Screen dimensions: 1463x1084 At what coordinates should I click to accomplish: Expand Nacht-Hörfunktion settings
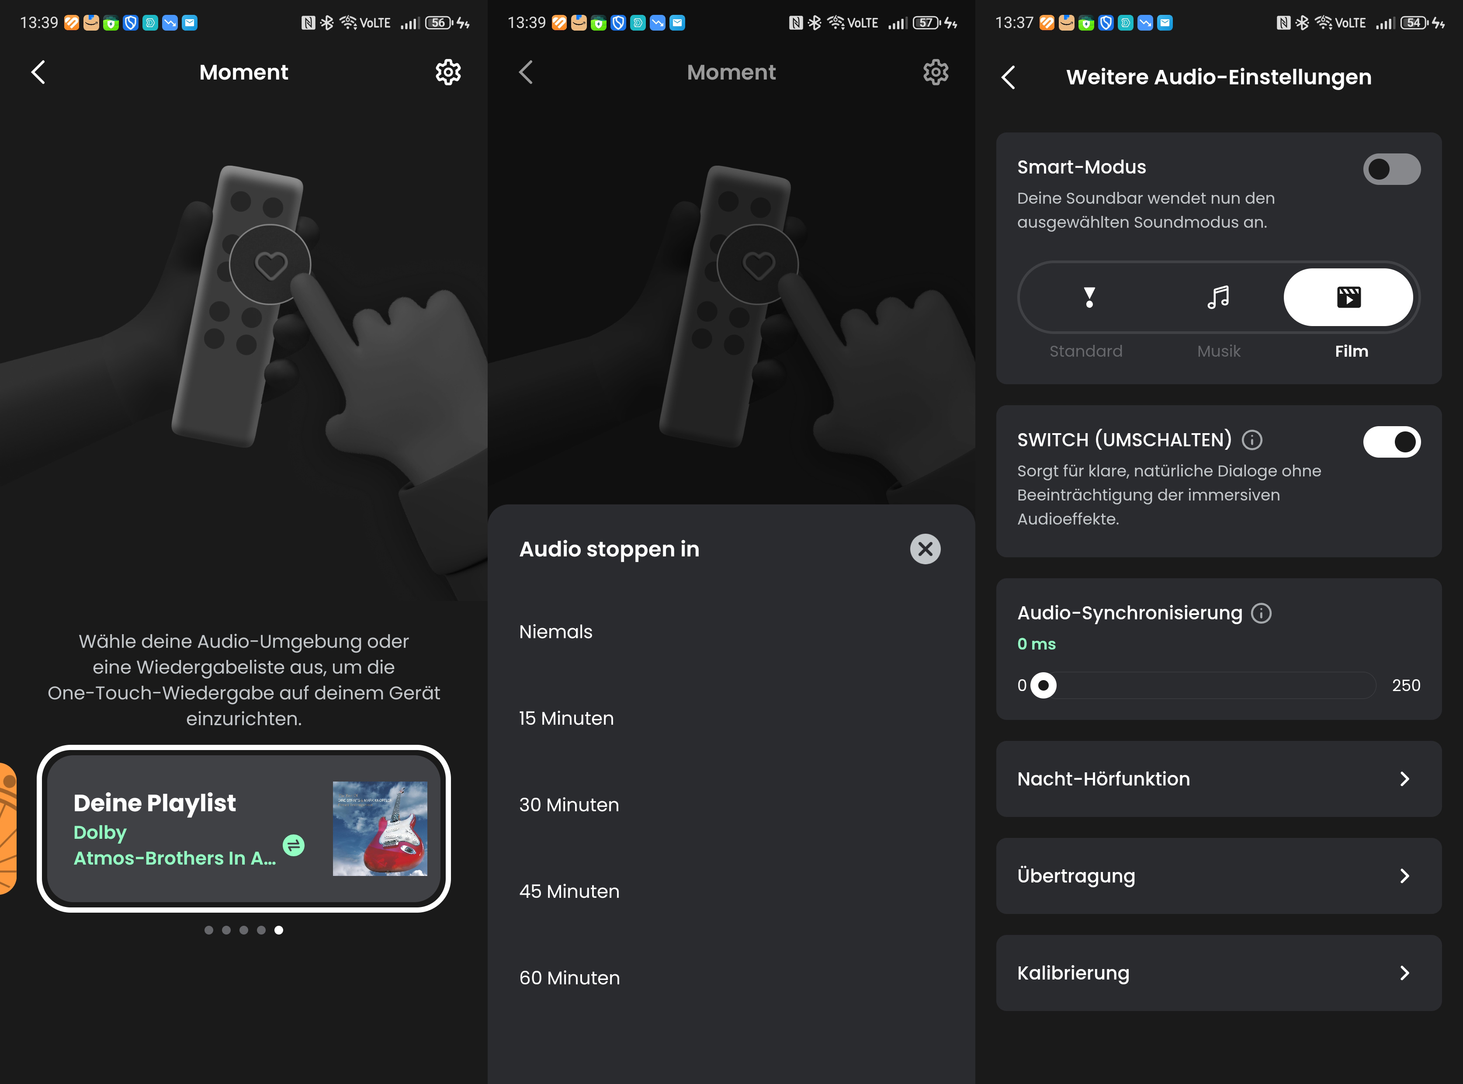click(x=1404, y=779)
